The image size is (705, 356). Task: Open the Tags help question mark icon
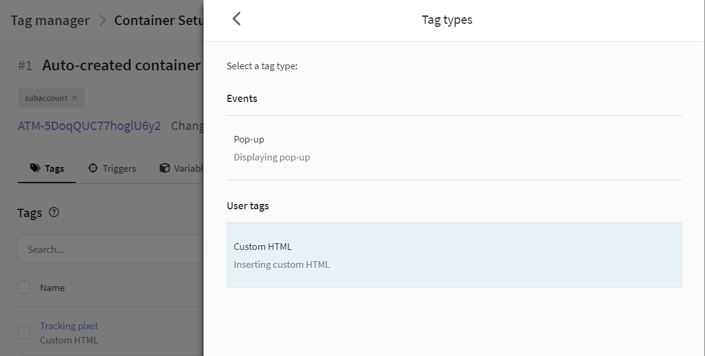[54, 212]
